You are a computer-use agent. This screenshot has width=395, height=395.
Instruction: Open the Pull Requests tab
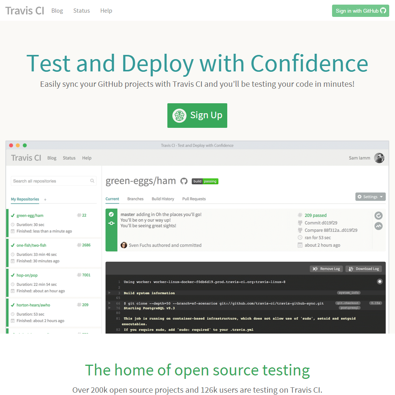[x=194, y=199]
